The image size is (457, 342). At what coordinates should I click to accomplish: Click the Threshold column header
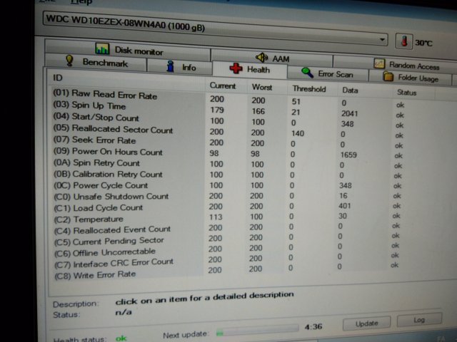tap(308, 89)
